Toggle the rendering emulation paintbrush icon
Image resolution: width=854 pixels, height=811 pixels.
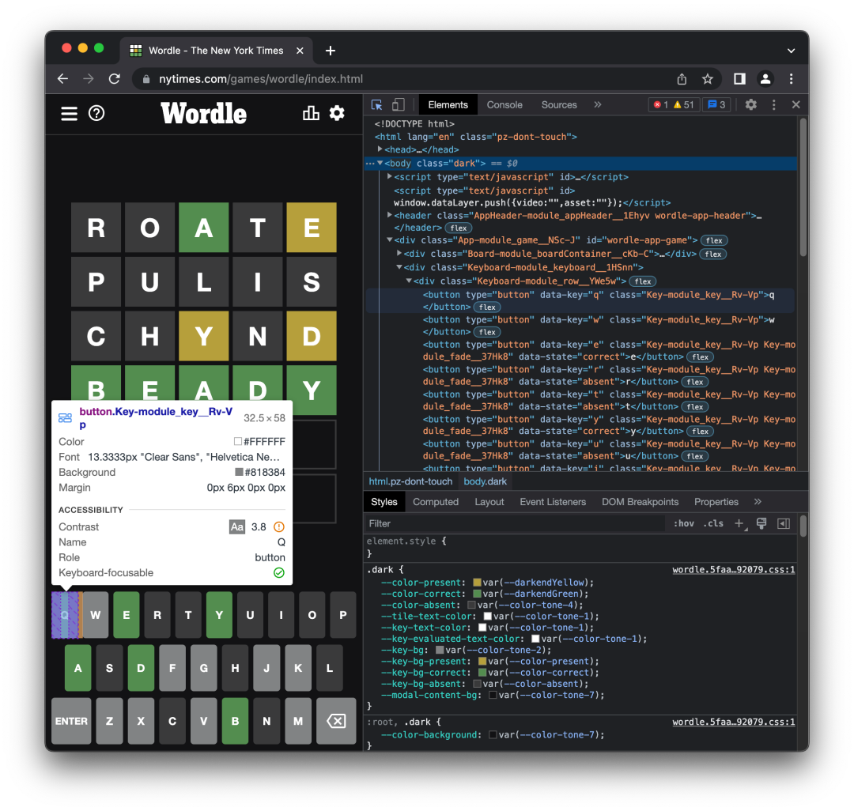tap(761, 523)
